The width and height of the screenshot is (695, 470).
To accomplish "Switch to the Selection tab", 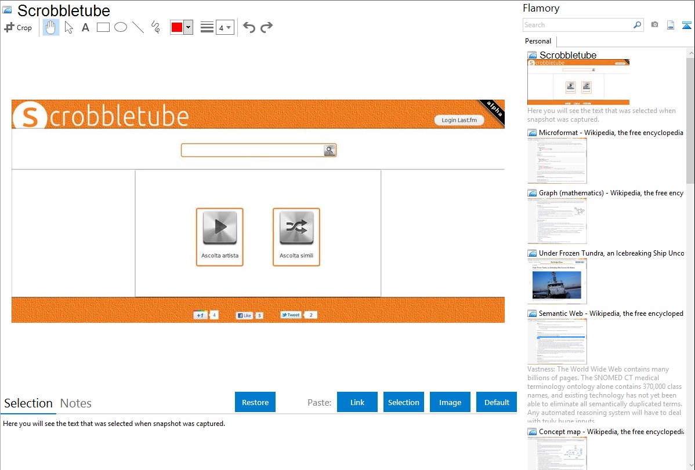I will coord(28,403).
